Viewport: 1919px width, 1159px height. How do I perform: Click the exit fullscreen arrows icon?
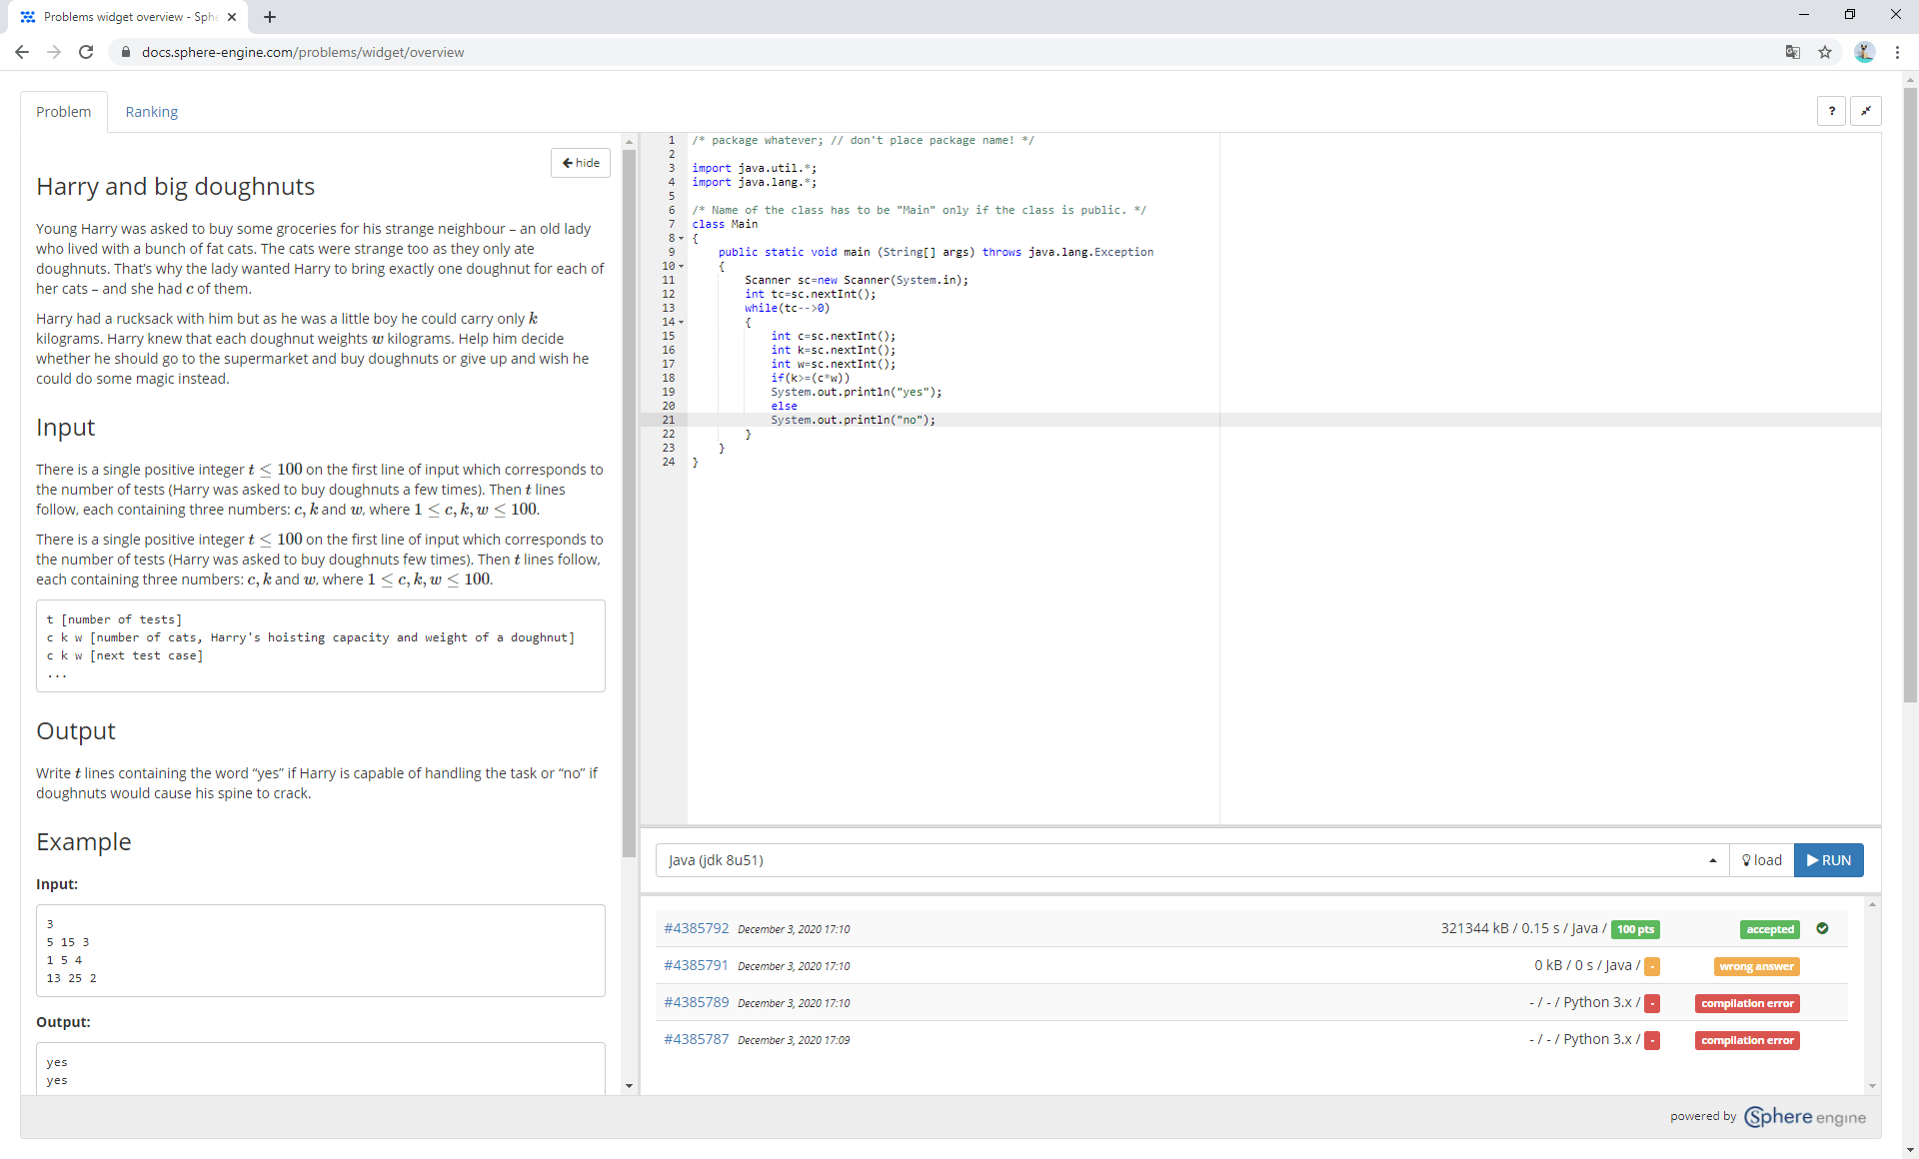click(1867, 111)
